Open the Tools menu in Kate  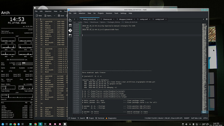(x=116, y=13)
